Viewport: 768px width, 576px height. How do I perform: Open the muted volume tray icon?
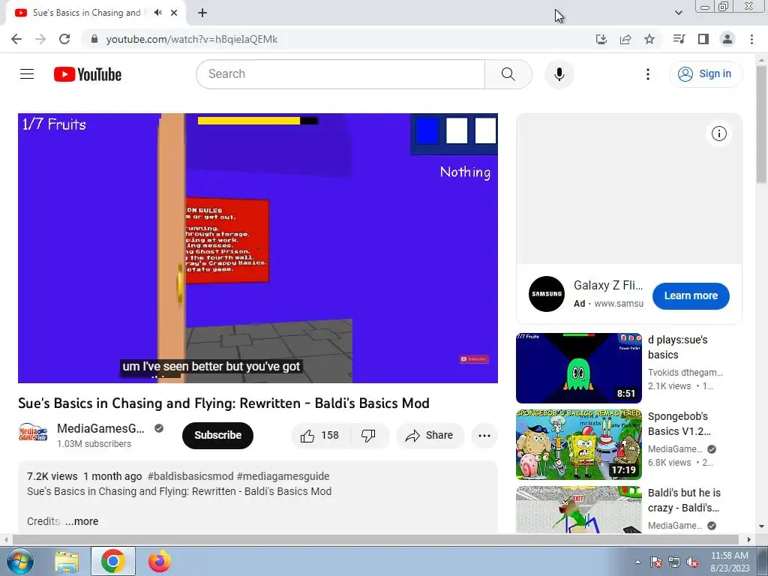coord(692,562)
